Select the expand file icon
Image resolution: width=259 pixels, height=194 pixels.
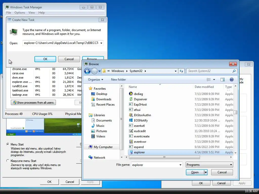tap(131, 147)
